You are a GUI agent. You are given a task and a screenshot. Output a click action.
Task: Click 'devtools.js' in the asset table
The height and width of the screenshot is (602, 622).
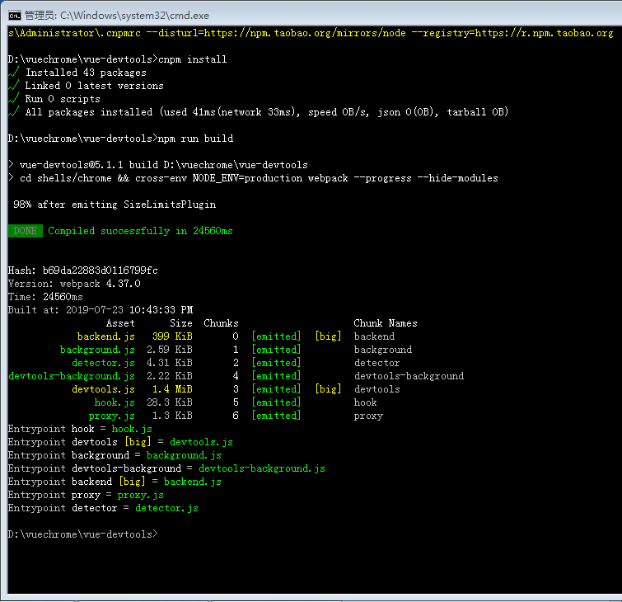pos(103,389)
